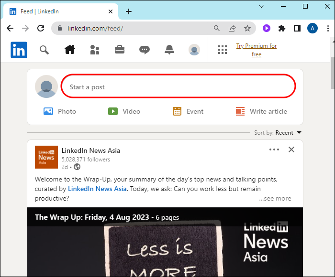Expand Sort by Recent dropdown

tap(278, 133)
